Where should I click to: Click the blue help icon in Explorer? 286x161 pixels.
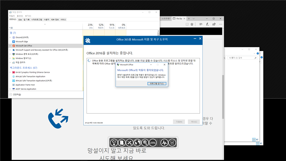(258, 53)
